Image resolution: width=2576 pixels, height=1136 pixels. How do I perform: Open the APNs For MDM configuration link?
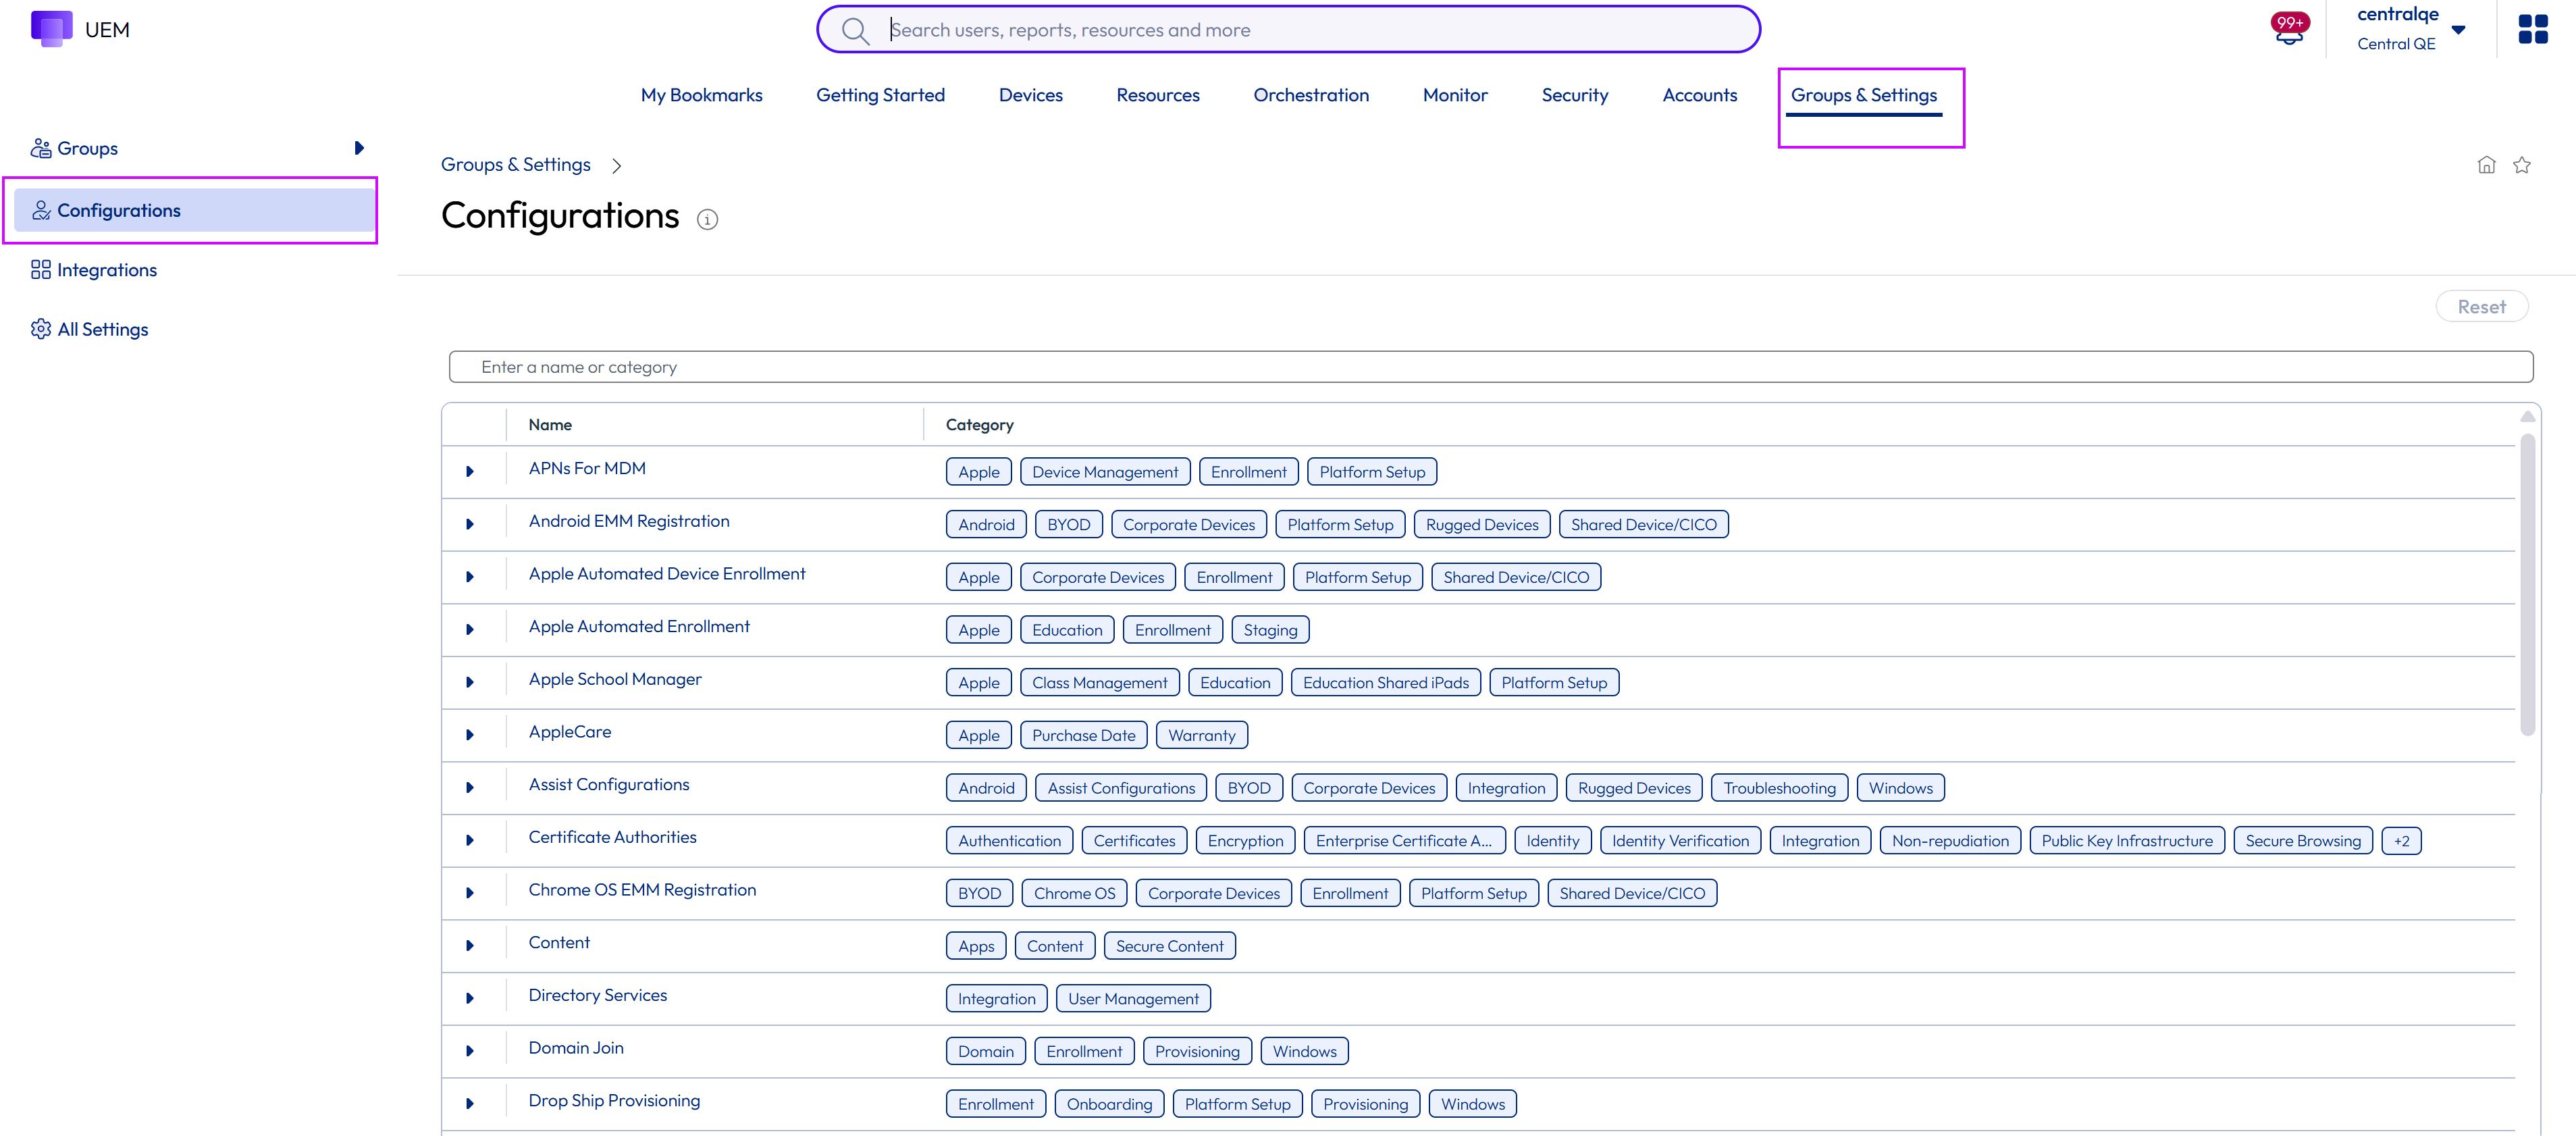tap(587, 468)
